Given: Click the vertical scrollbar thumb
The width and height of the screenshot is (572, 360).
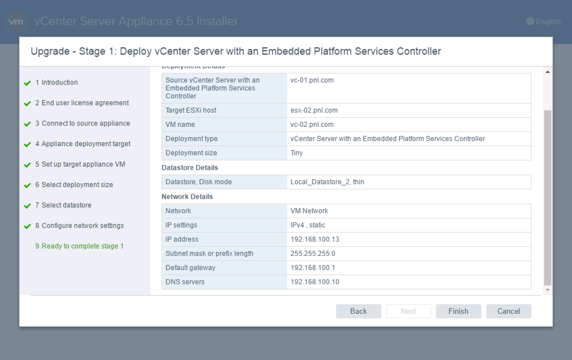Looking at the screenshot, I should [548, 197].
